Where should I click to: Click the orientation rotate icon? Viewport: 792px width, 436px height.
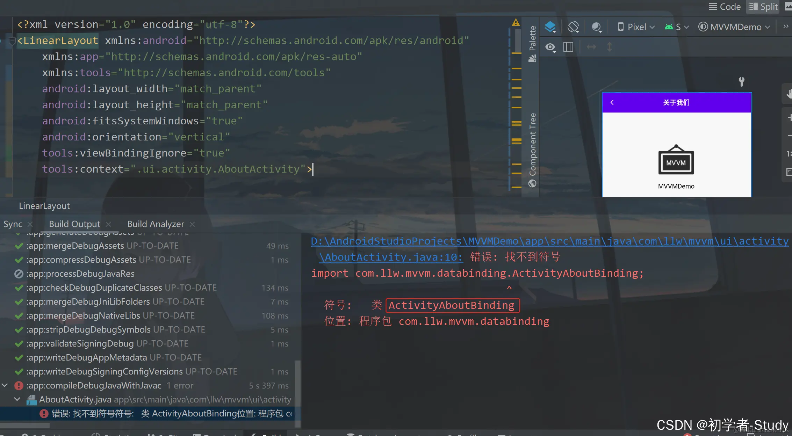573,27
